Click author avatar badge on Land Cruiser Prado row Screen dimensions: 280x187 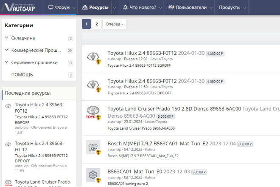click(98, 117)
